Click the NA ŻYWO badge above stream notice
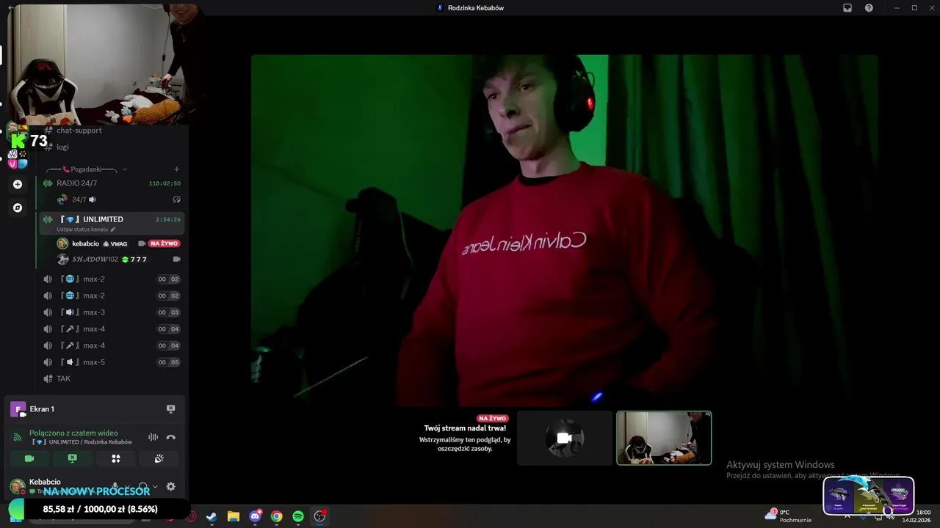The height and width of the screenshot is (528, 940). (x=492, y=418)
